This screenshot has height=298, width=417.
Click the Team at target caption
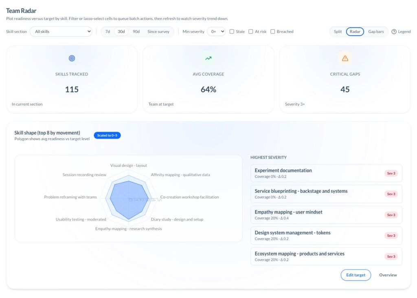click(161, 104)
